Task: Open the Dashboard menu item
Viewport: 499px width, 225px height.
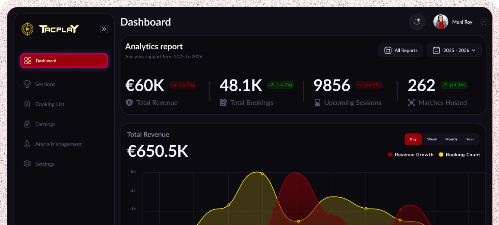Action: tap(64, 61)
